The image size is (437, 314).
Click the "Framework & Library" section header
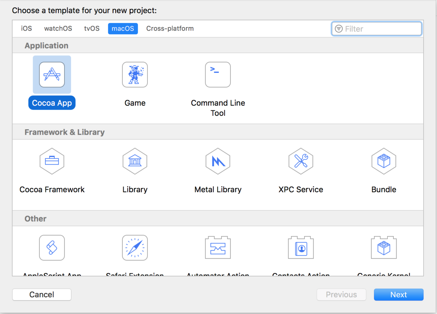(64, 132)
